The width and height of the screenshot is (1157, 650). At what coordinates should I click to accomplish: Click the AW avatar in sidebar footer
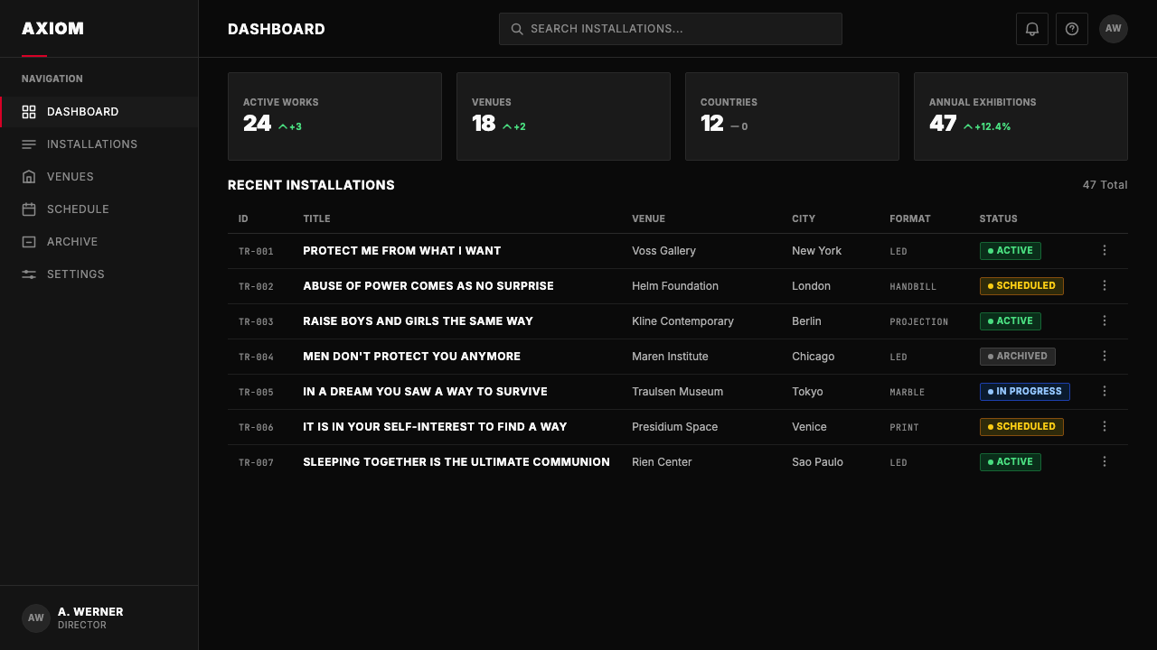click(x=36, y=618)
